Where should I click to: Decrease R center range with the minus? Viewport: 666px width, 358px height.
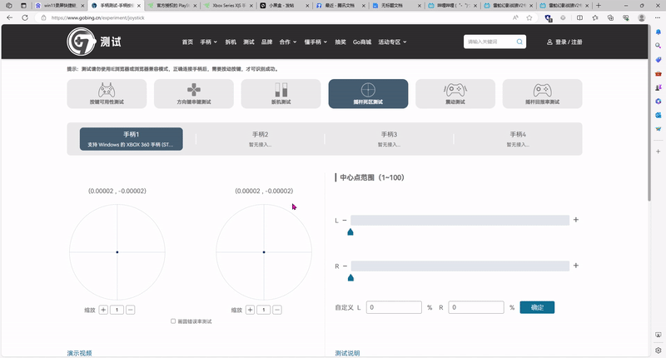[x=345, y=266]
